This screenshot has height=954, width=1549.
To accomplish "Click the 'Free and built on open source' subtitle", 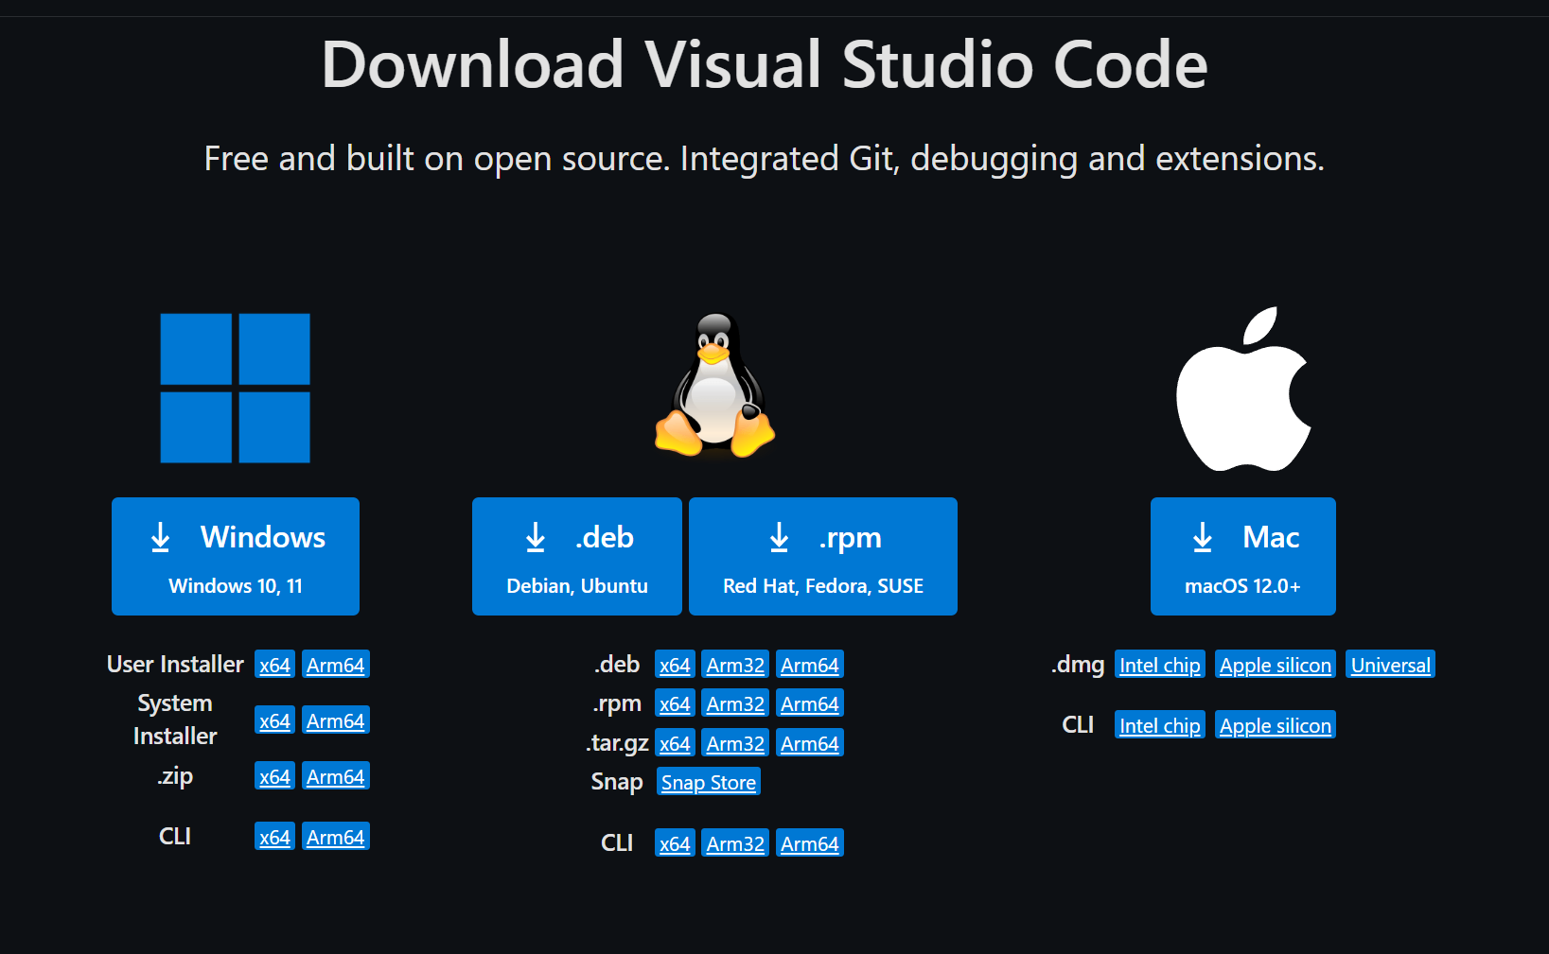I will click(x=765, y=158).
